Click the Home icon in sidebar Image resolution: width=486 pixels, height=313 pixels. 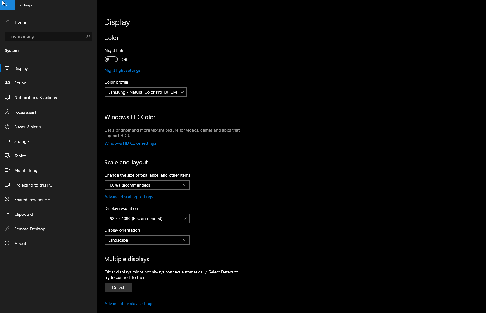tap(8, 22)
